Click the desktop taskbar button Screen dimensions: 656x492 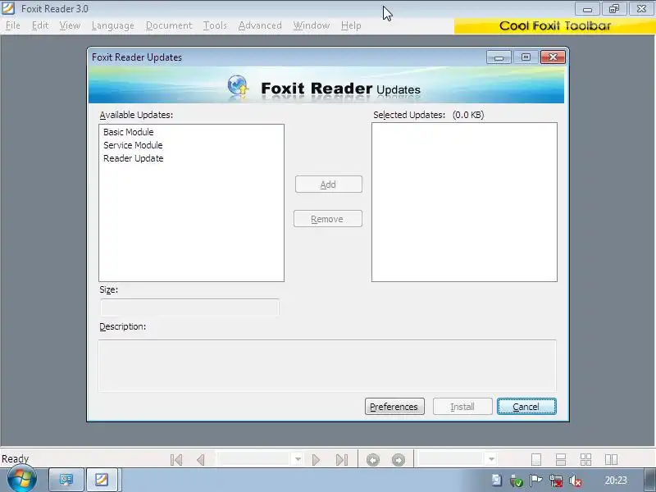point(66,480)
